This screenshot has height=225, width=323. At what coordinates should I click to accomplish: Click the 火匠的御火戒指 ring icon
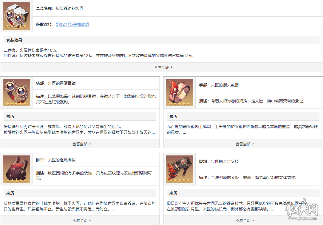click(x=180, y=92)
